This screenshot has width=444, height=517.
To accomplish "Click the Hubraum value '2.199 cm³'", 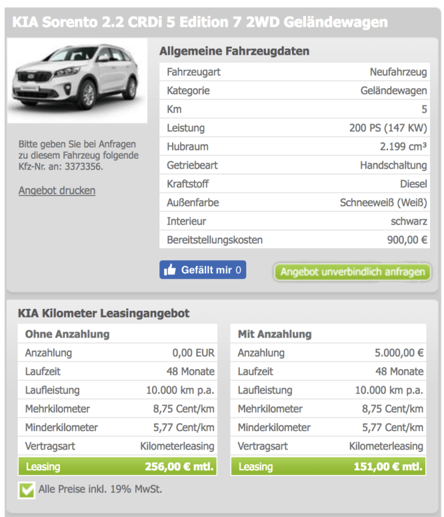I will point(403,147).
